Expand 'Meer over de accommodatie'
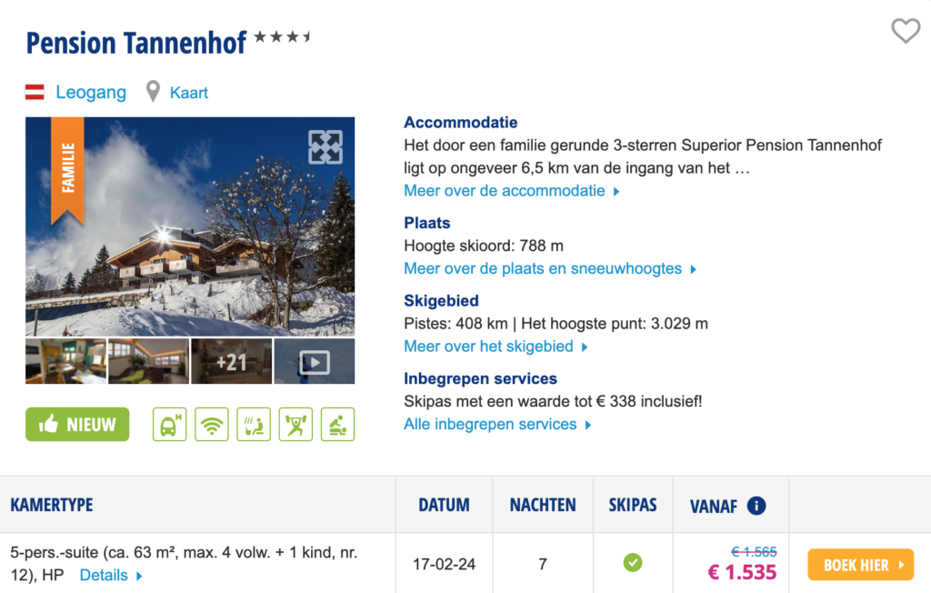Image resolution: width=931 pixels, height=593 pixels. click(x=512, y=191)
